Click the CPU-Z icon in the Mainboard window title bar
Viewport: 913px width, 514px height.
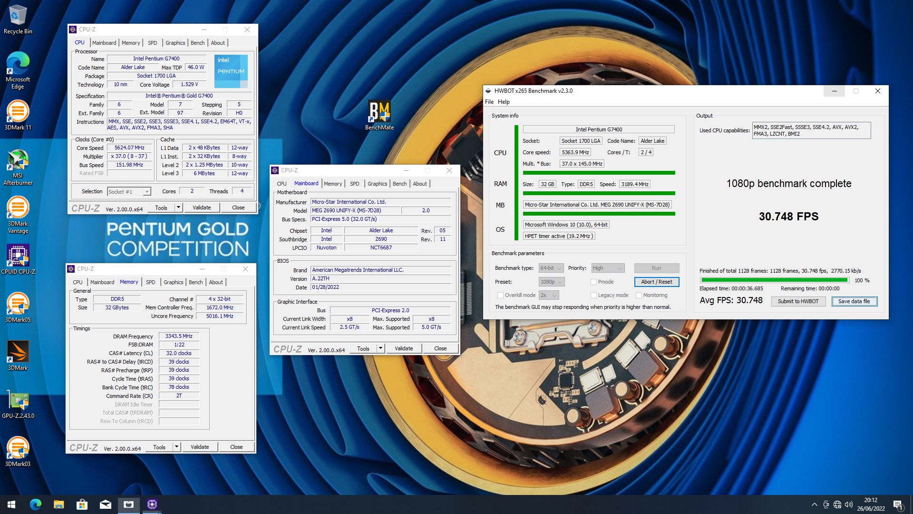(275, 170)
